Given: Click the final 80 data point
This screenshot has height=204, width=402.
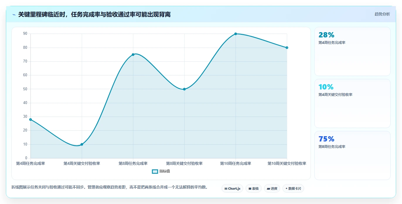Looking at the screenshot, I should coord(287,48).
